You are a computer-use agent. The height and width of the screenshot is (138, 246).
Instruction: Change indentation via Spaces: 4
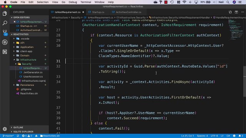point(202,136)
